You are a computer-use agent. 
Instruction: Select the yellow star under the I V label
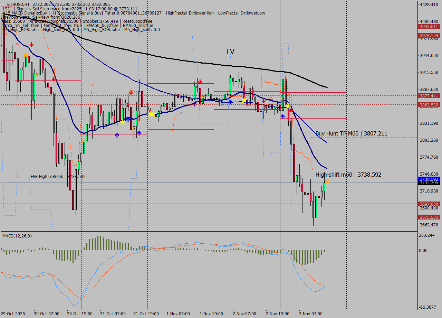[x=244, y=100]
